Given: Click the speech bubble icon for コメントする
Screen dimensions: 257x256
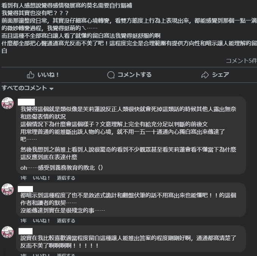Looking at the screenshot, I should click(111, 75).
